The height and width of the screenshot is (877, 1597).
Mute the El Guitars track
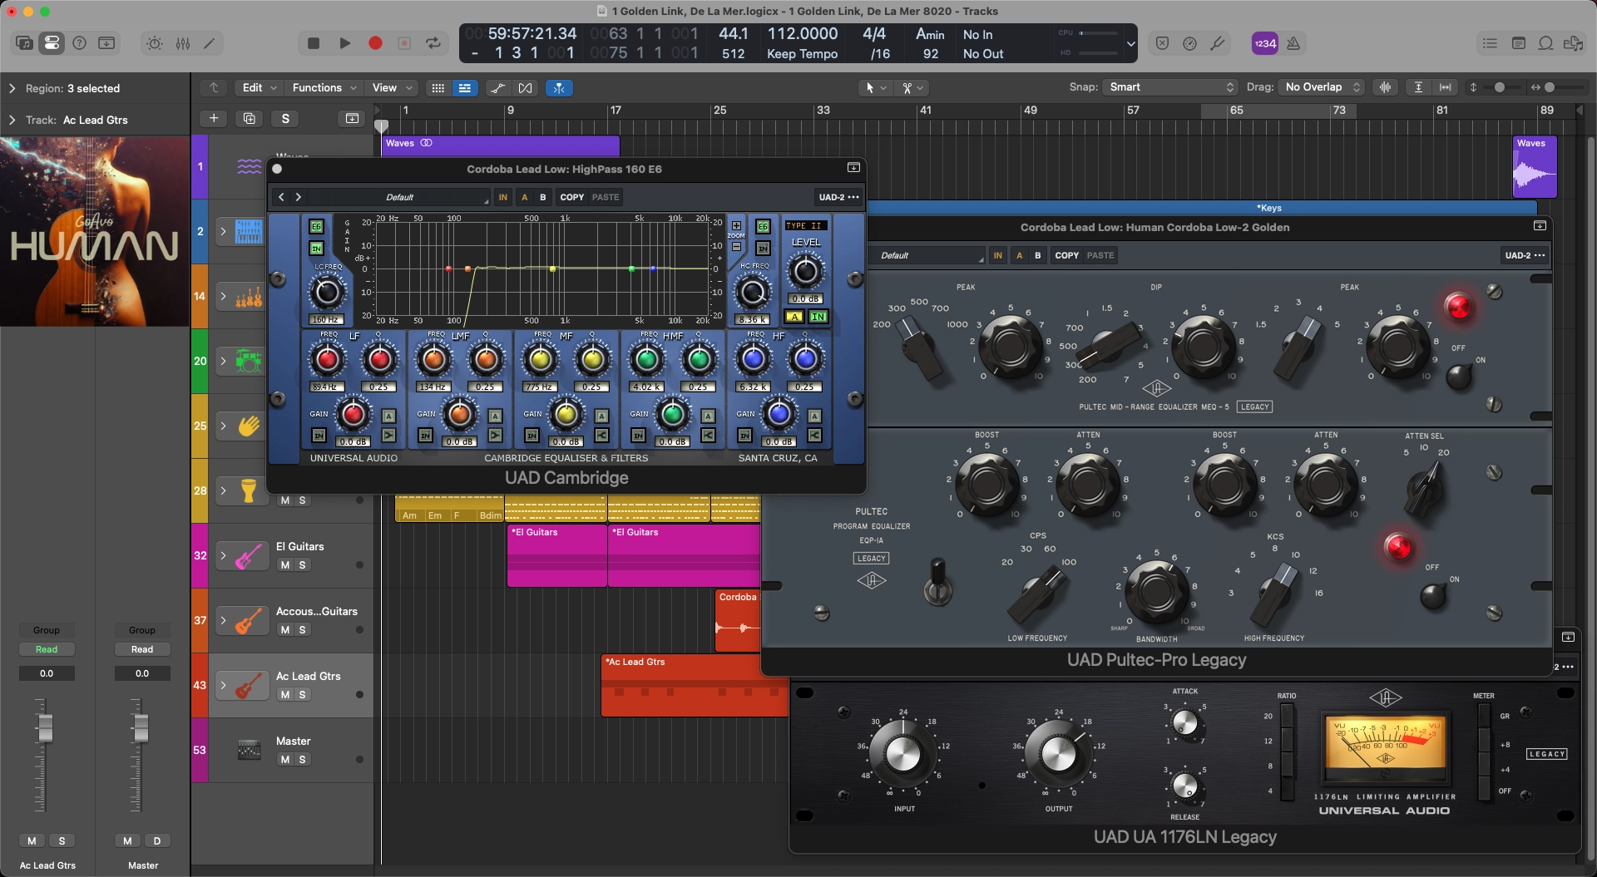point(285,565)
